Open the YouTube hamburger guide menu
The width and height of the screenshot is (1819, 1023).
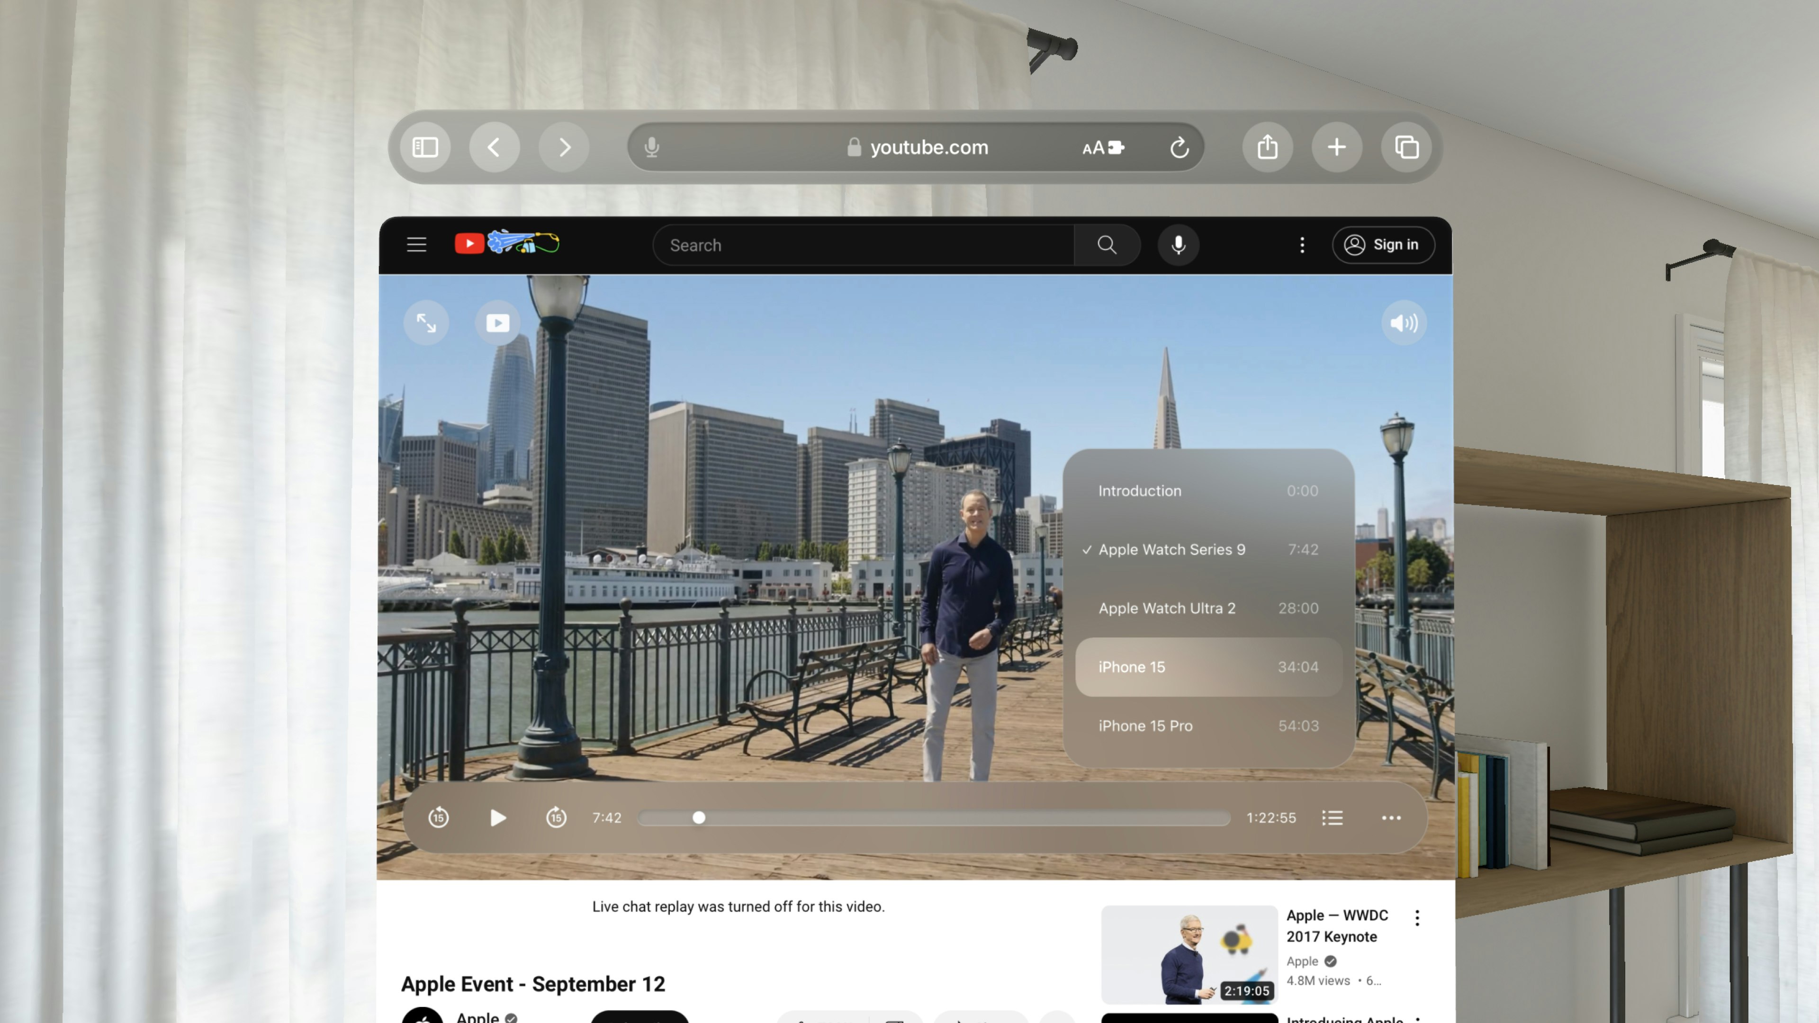point(417,244)
